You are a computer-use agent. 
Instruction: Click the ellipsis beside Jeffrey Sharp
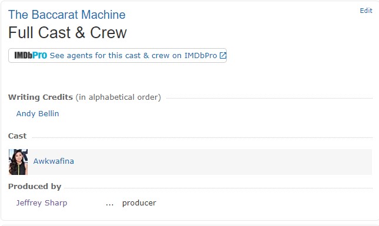(109, 204)
